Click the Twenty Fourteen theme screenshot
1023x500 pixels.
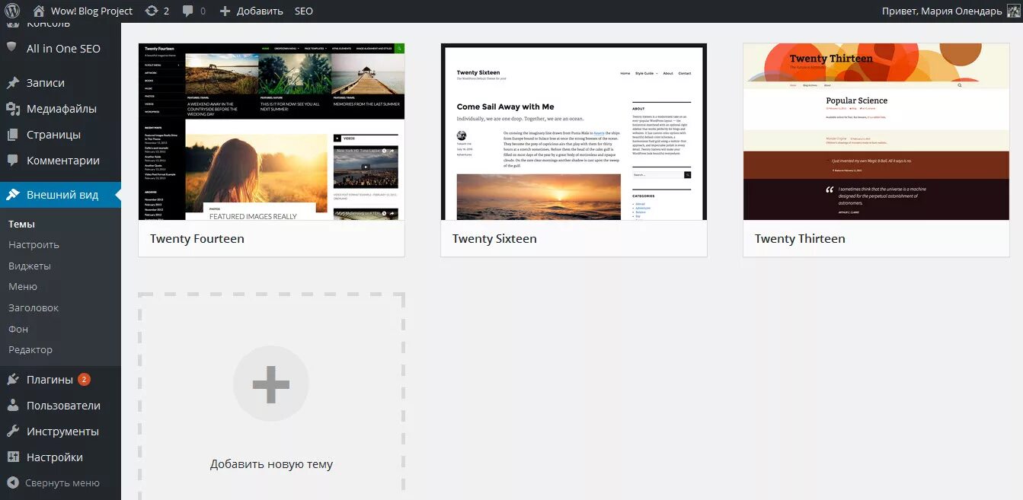click(x=271, y=132)
